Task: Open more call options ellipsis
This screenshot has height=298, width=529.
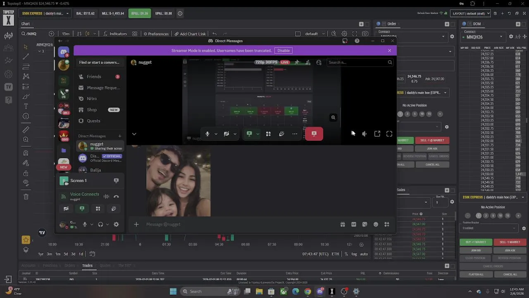Action: [x=295, y=134]
